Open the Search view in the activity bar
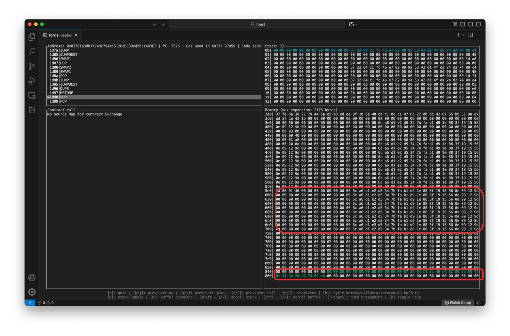510x336 pixels. (x=32, y=51)
